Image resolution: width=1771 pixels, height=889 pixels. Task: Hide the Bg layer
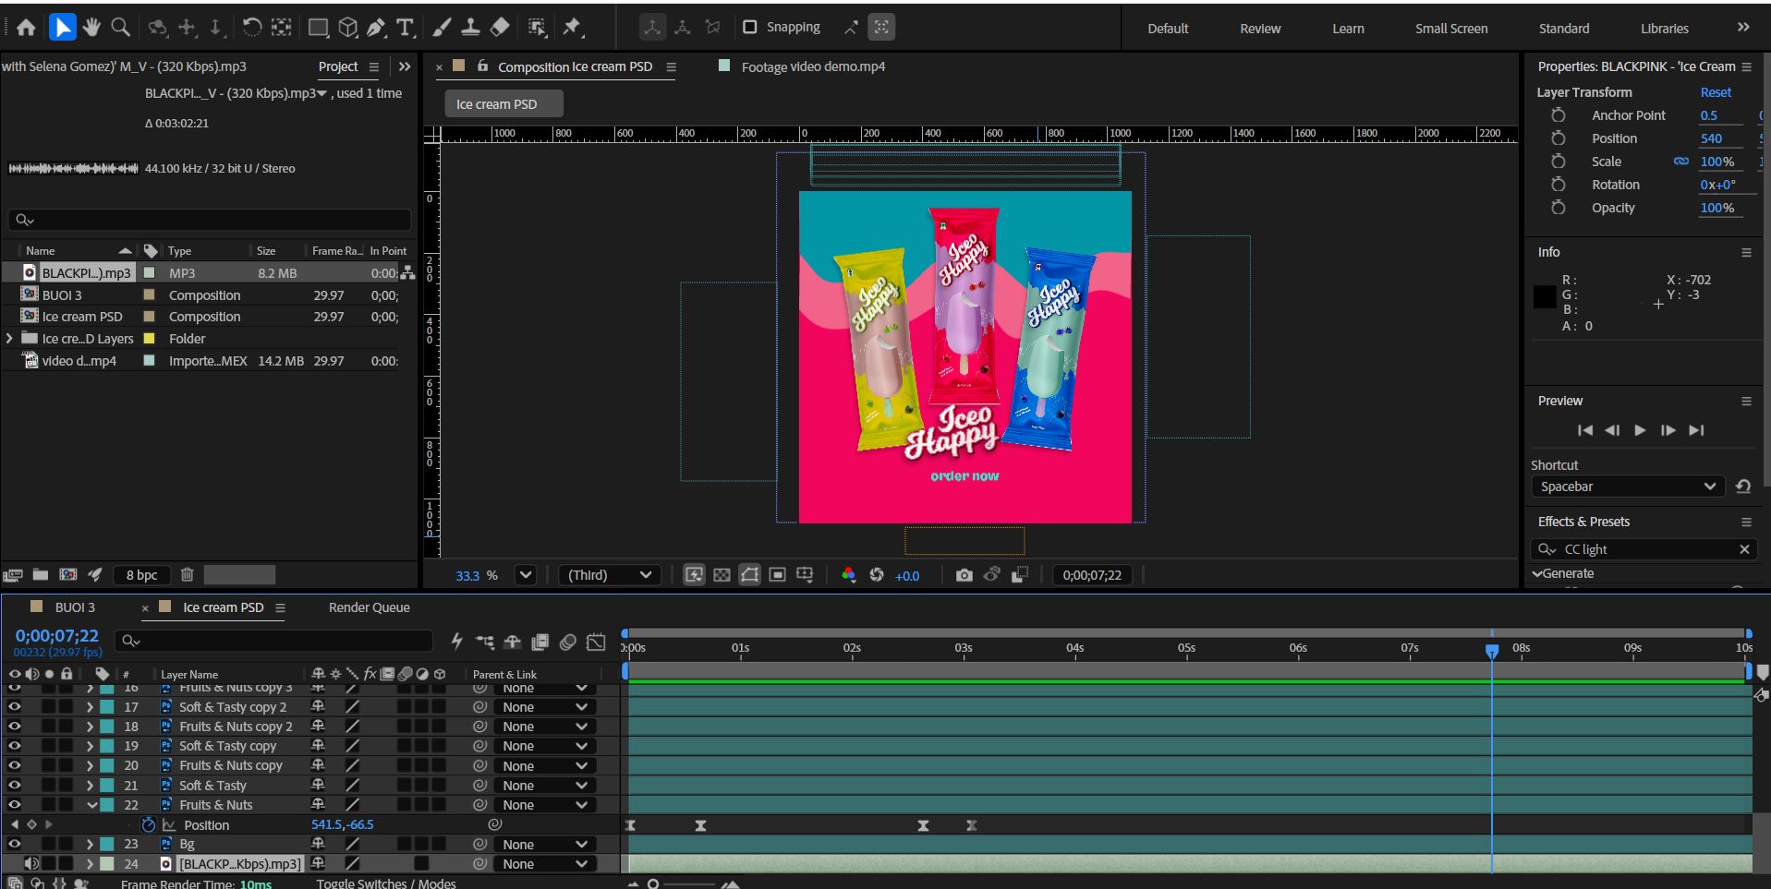(x=14, y=844)
